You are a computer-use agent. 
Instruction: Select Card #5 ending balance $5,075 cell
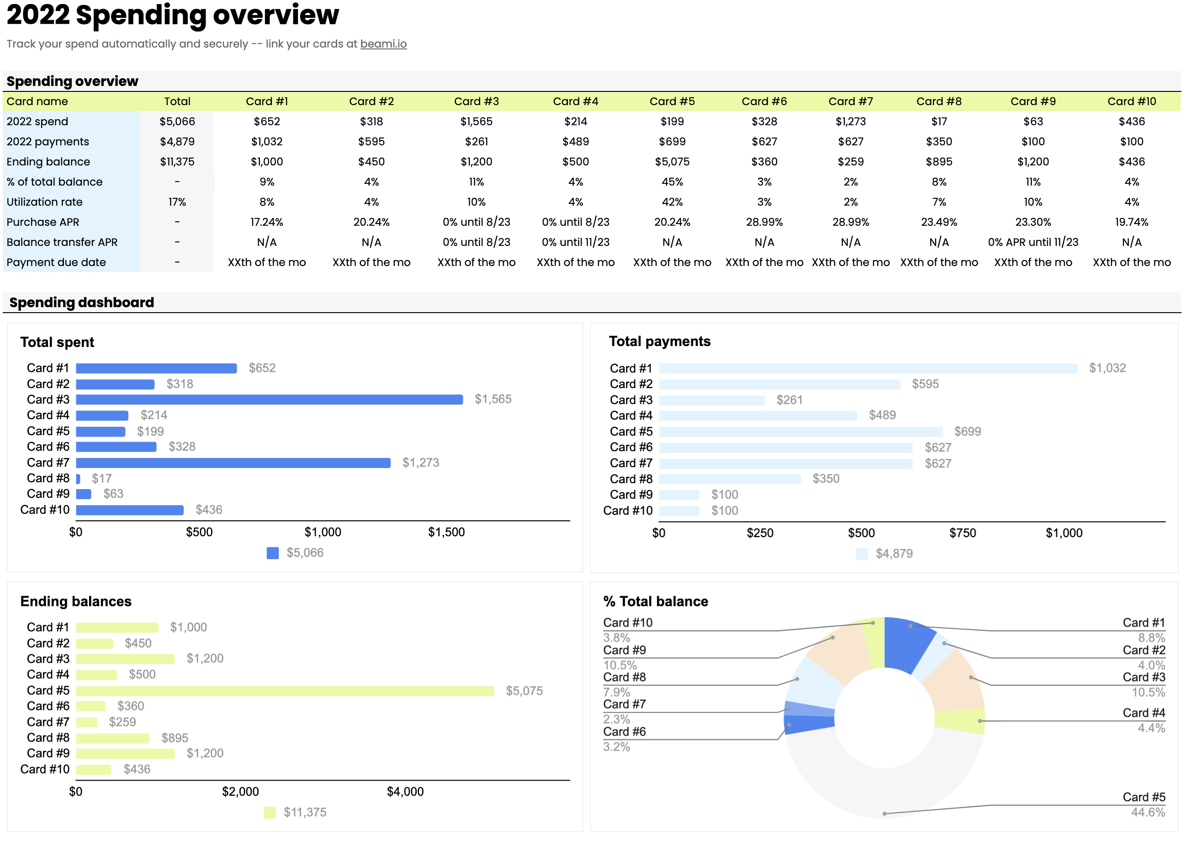tap(672, 162)
